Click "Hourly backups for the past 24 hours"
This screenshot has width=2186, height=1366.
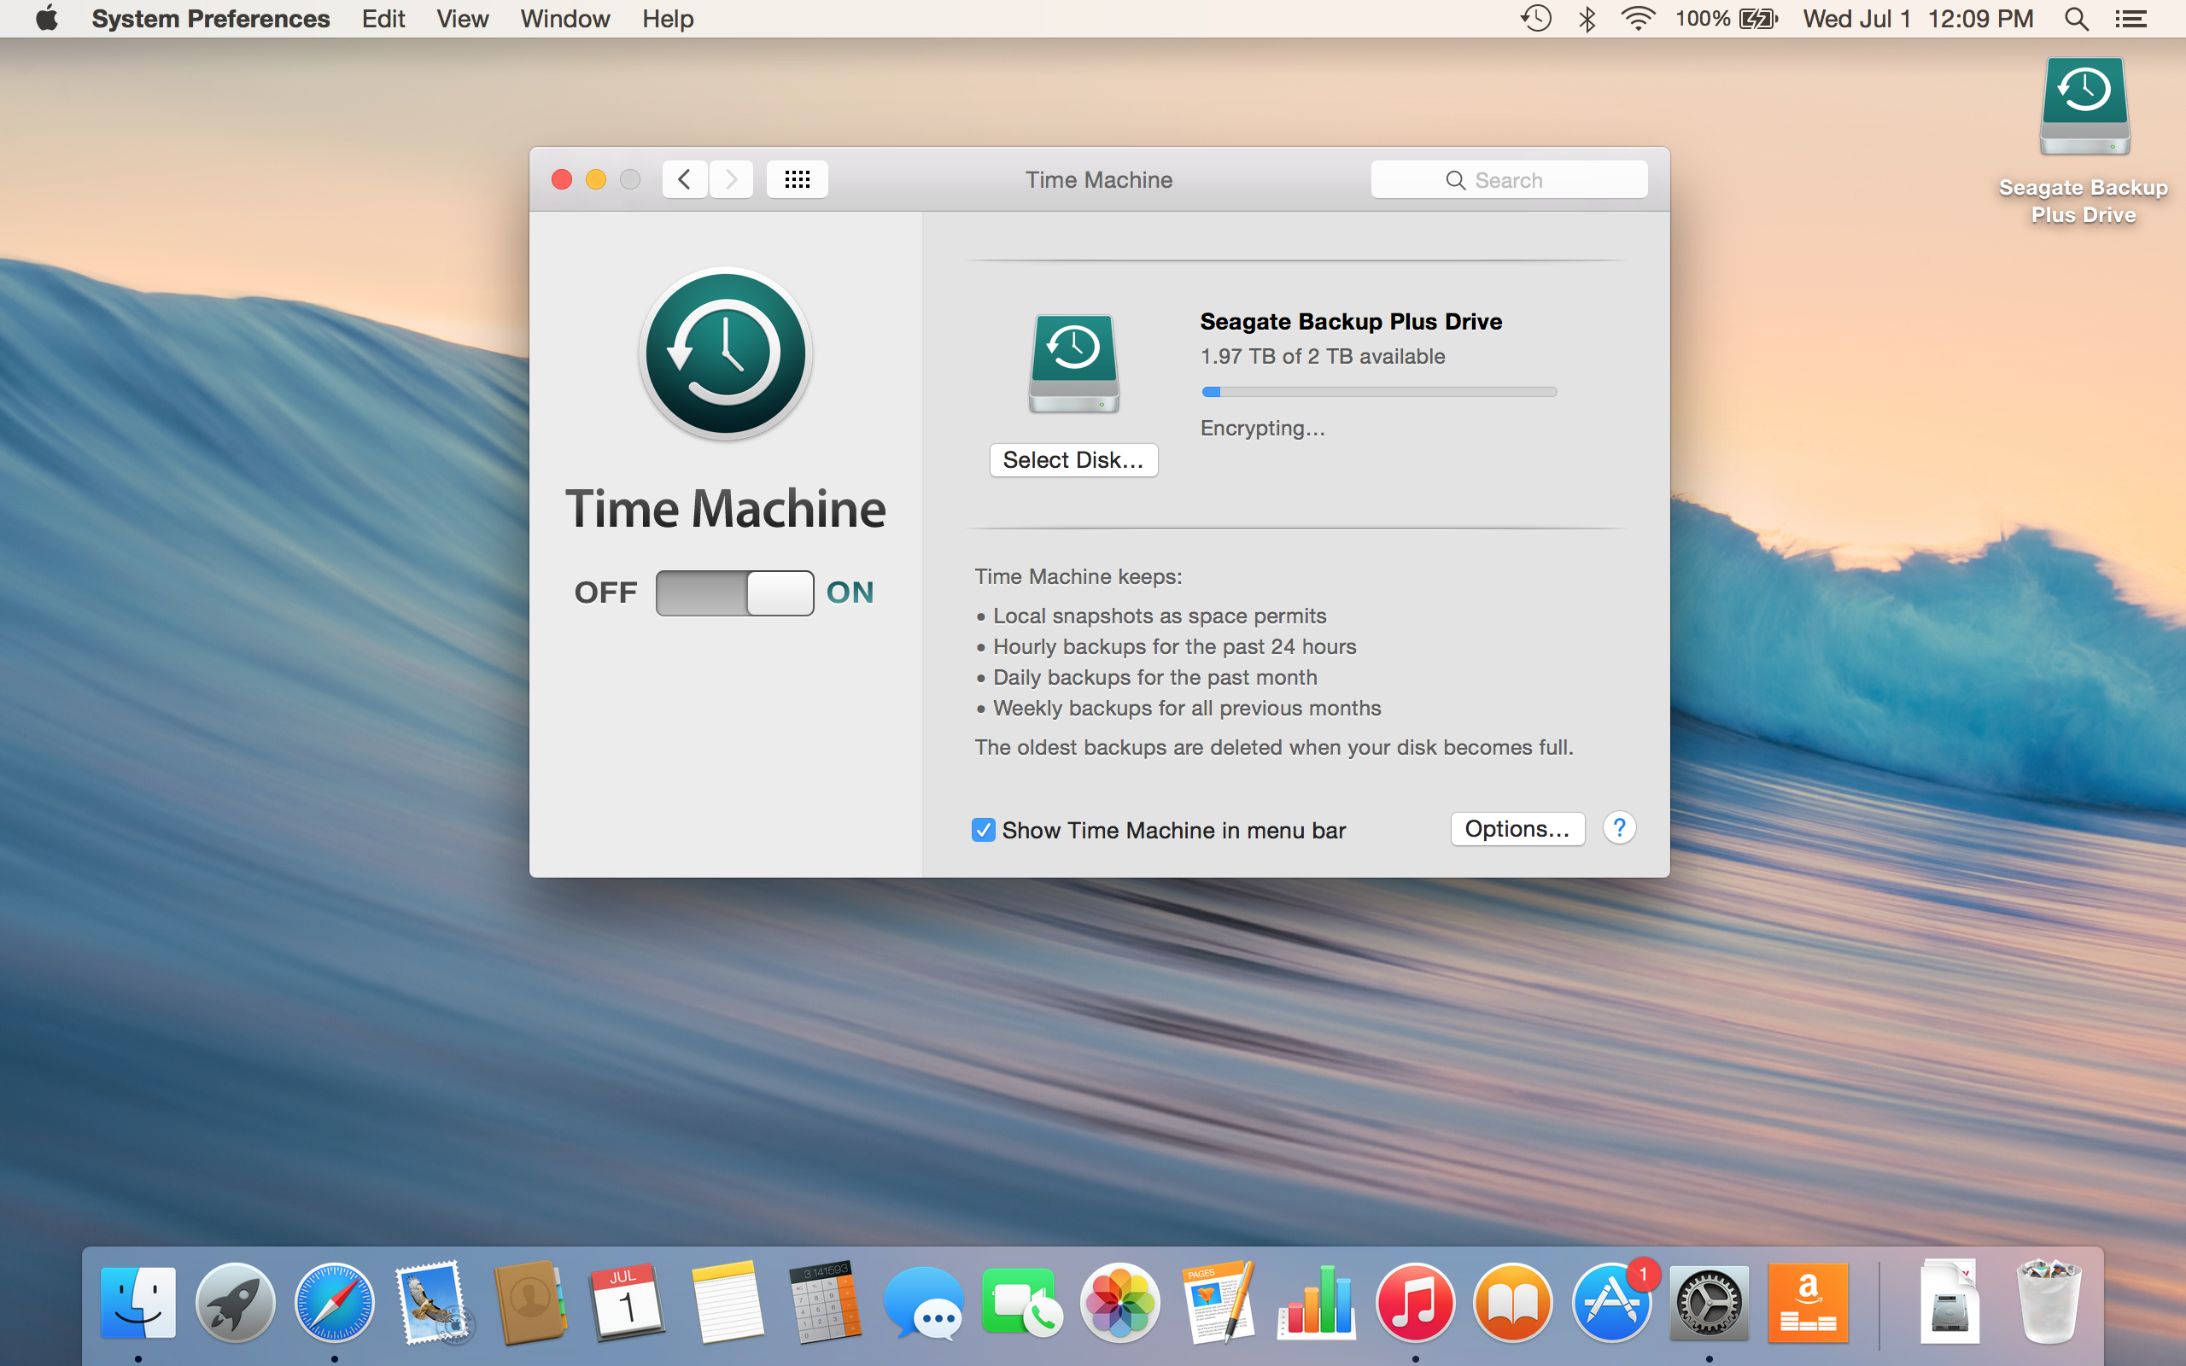(1174, 647)
